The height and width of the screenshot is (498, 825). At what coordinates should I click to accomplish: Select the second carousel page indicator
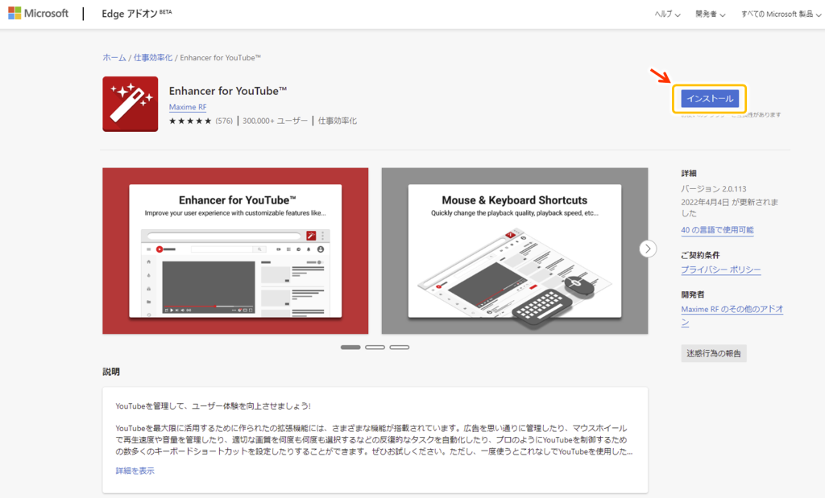pos(375,348)
